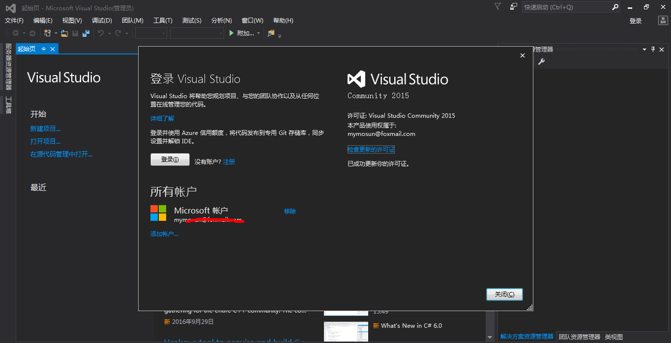Click 在源代码管理中打开... link
This screenshot has width=671, height=343.
(61, 154)
